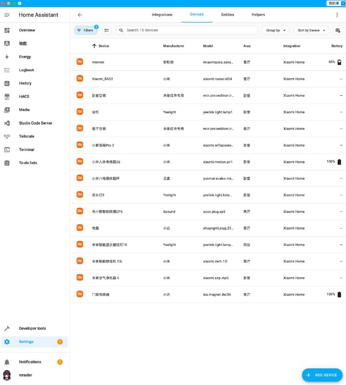346x385 pixels.
Task: Click the back arrow icon
Action: click(80, 15)
